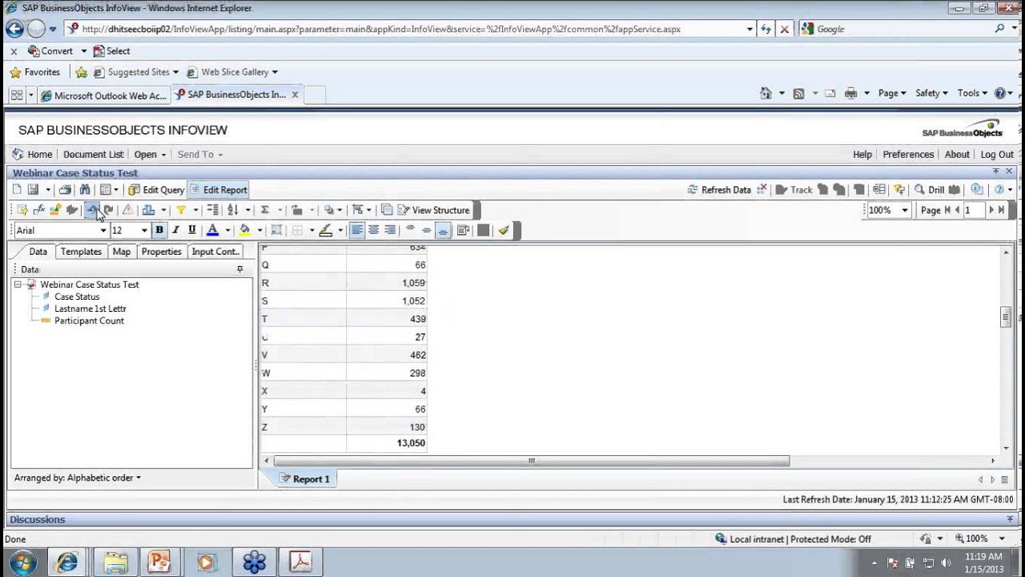Click the page number input field
1025x577 pixels.
973,210
